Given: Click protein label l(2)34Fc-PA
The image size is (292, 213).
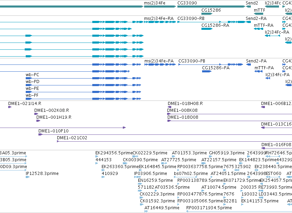Looking at the screenshot, I should coord(278,75).
